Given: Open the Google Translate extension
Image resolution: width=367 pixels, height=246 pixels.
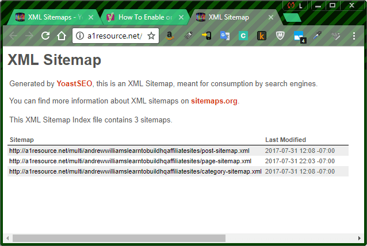Looking at the screenshot, I should point(225,36).
